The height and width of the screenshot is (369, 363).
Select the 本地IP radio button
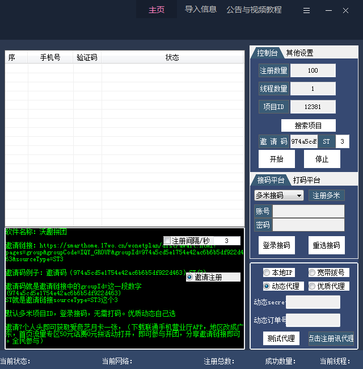[x=267, y=272]
